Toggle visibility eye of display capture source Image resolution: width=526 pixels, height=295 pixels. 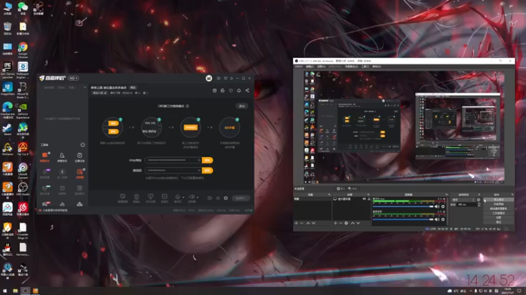coord(364,199)
